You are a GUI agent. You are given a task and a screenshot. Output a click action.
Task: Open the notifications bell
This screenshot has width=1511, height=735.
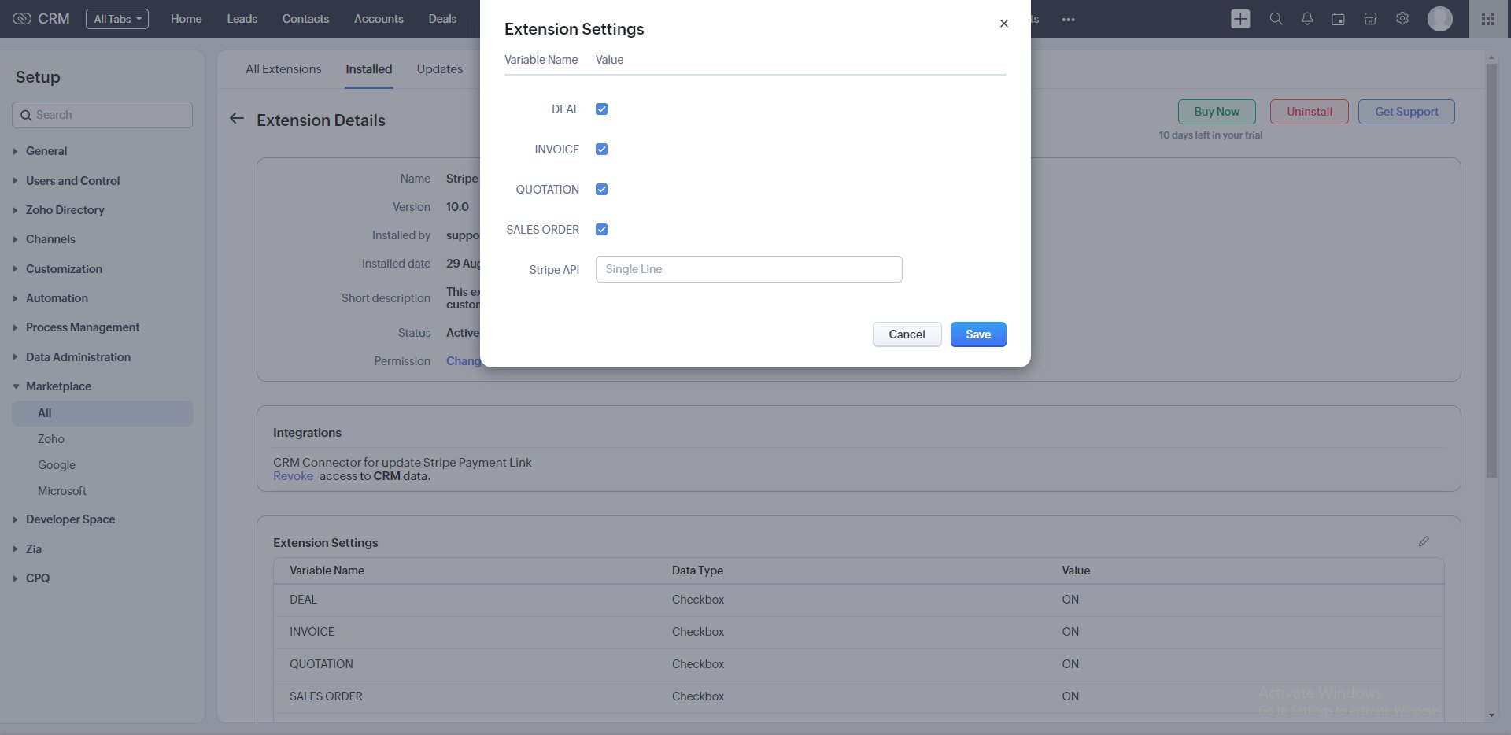pos(1307,19)
